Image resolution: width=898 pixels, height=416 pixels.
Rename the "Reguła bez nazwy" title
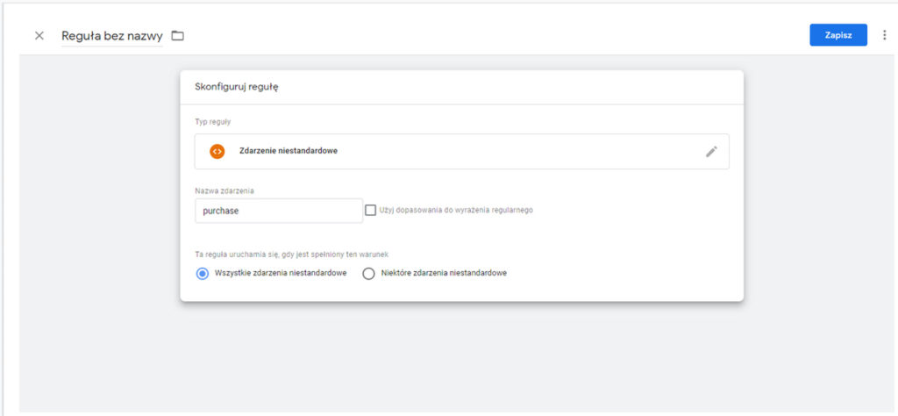click(x=111, y=36)
